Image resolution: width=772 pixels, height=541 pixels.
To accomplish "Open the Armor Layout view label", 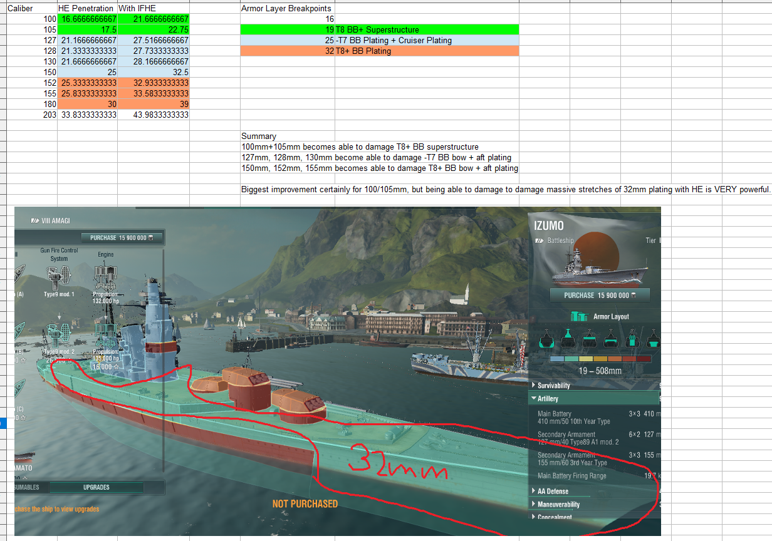I will tap(611, 317).
